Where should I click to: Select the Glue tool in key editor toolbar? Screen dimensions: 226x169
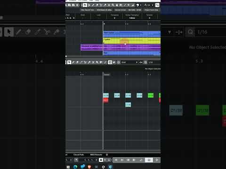click(x=89, y=62)
